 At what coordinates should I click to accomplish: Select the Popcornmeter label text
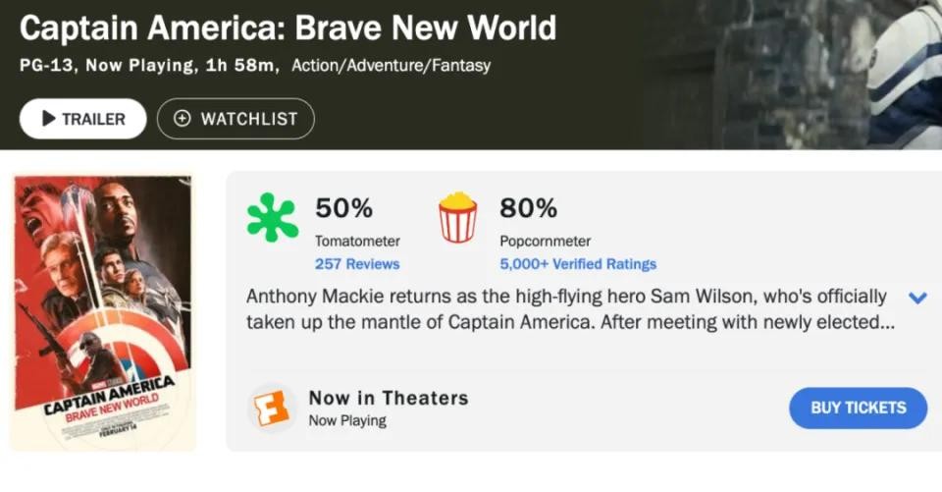pyautogui.click(x=545, y=241)
